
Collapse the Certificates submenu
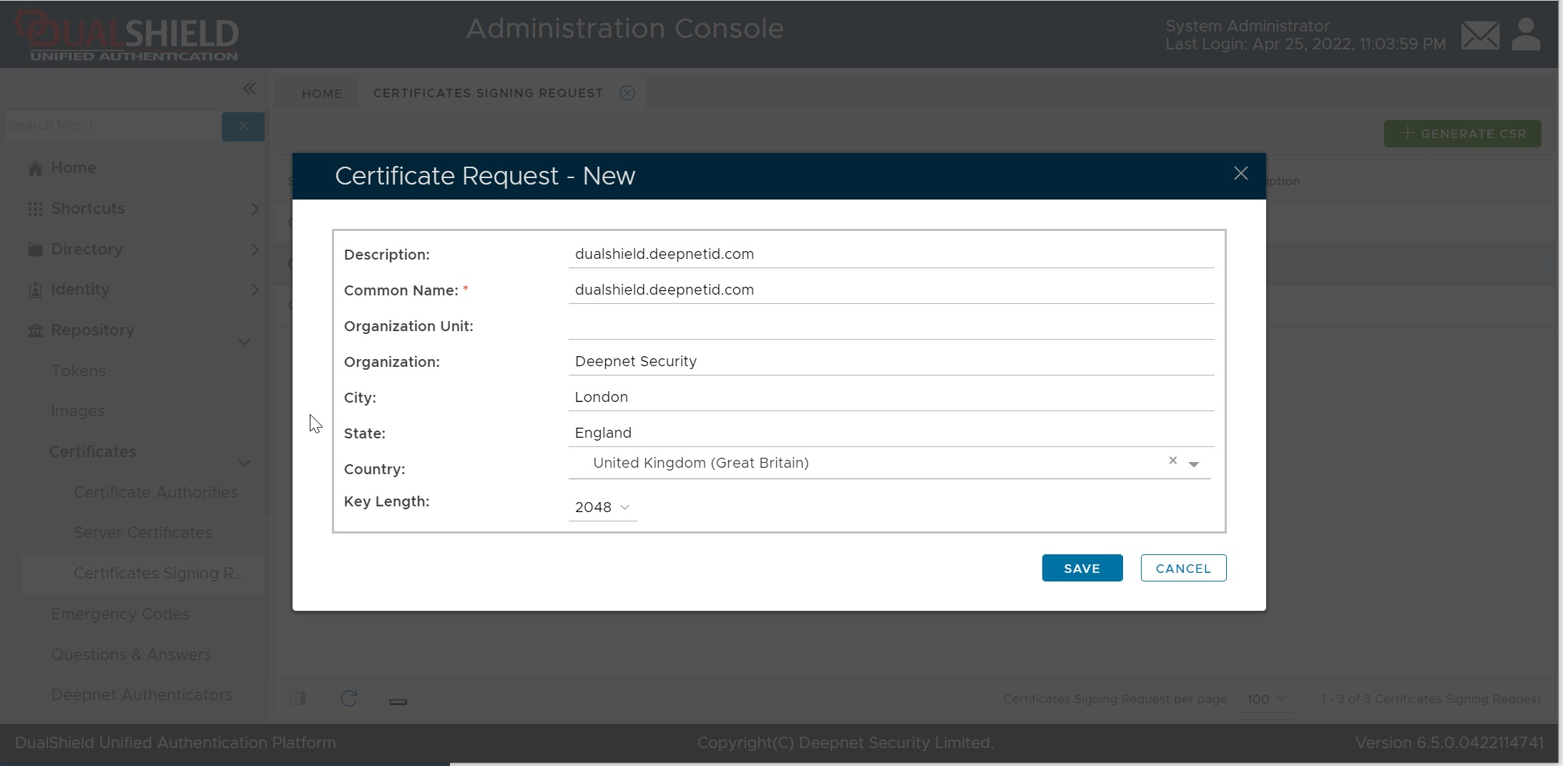click(x=245, y=463)
